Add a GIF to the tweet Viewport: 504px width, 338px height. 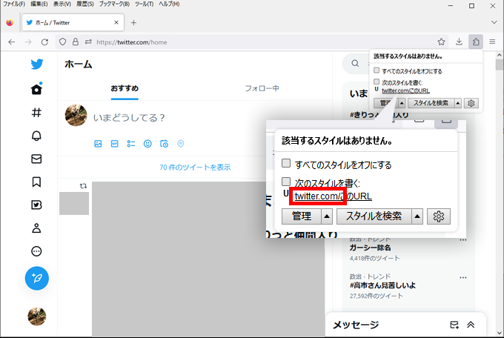point(114,144)
